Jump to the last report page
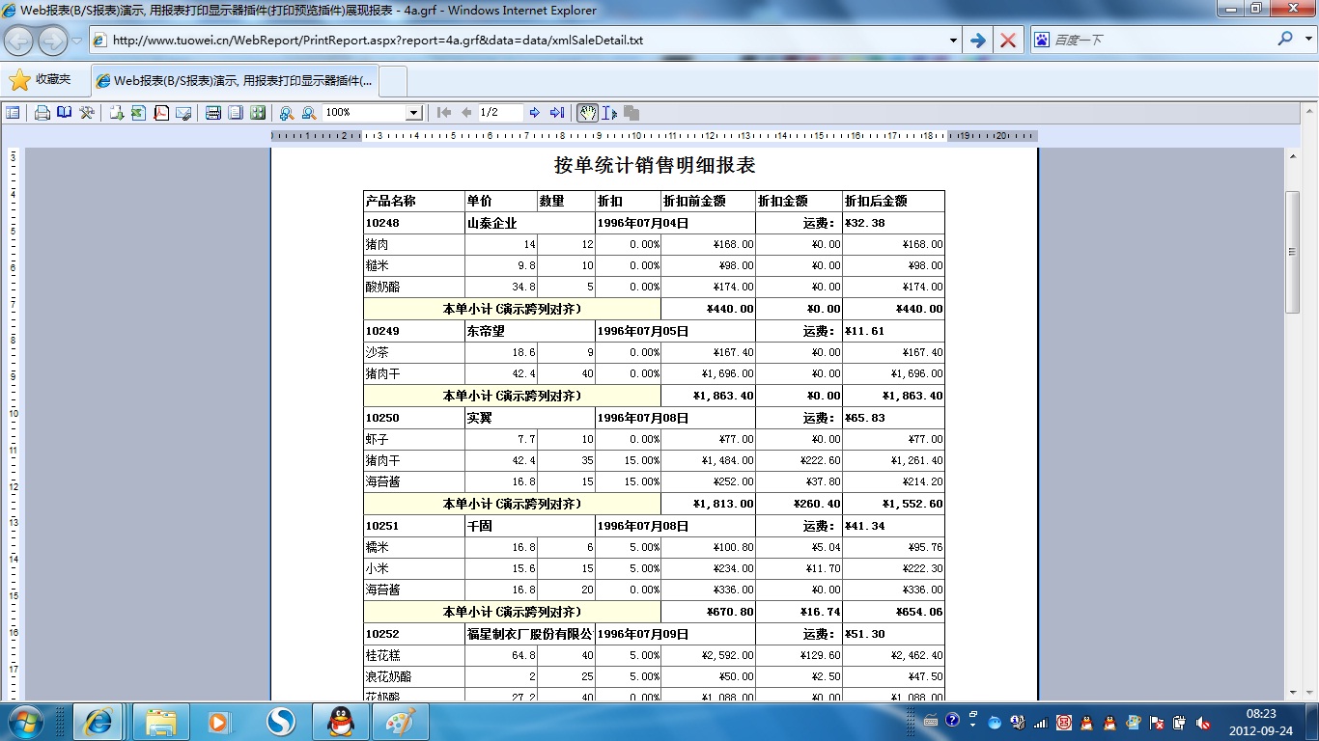 (557, 113)
